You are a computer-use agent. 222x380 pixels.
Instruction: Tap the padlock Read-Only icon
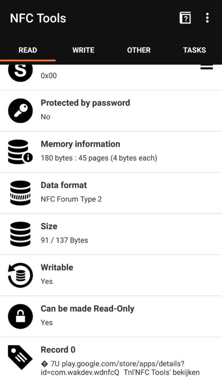pos(20,316)
